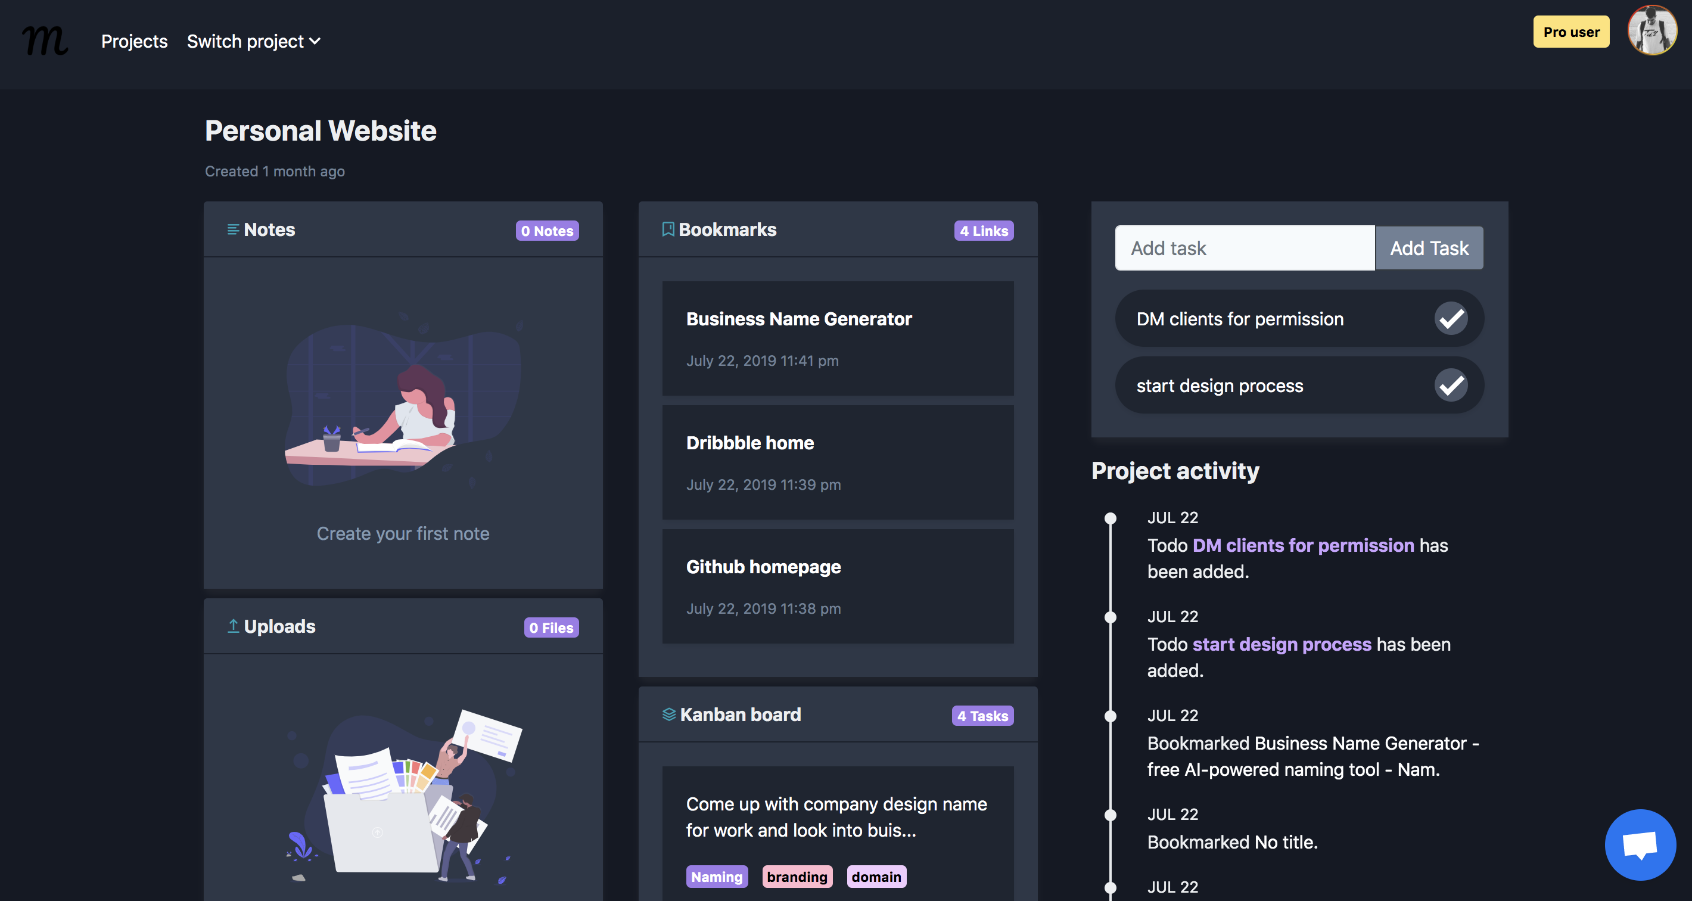Click the July 22, 2019 11:38 pm timestamp

[x=763, y=608]
